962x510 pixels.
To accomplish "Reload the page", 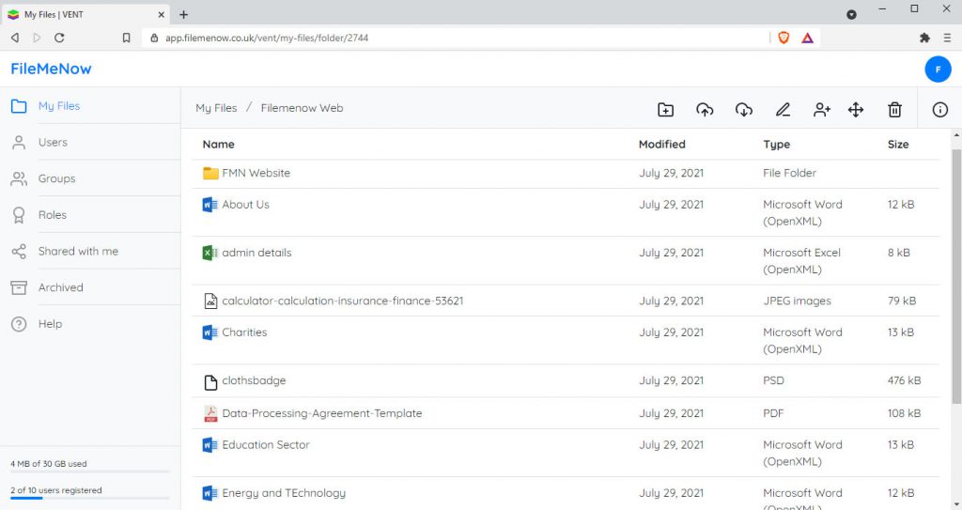I will click(x=59, y=39).
